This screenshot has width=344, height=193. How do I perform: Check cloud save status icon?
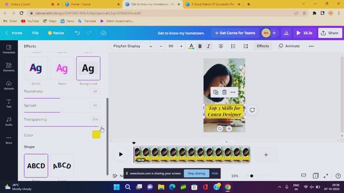(104, 33)
